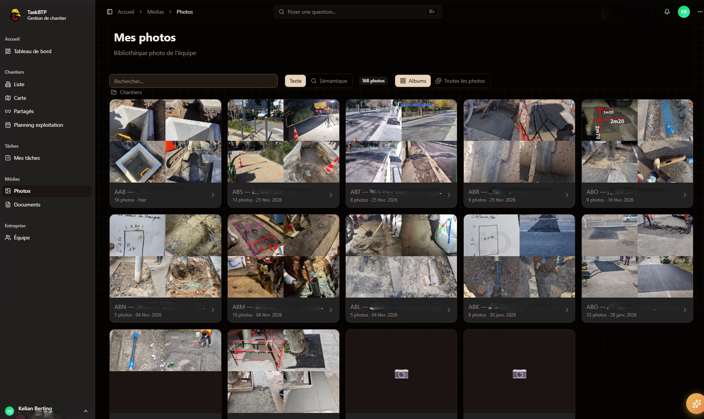The width and height of the screenshot is (704, 419).
Task: Switch search mode to Texte
Action: [295, 81]
